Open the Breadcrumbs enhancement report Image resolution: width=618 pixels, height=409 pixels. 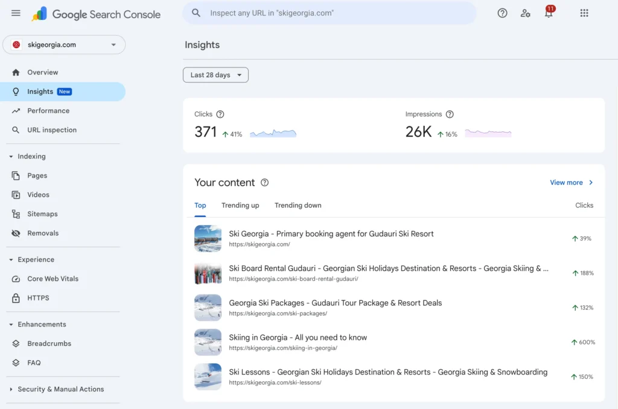(x=49, y=343)
